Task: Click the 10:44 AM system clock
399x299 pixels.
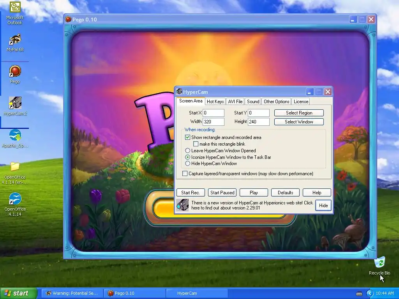Action: pyautogui.click(x=385, y=294)
